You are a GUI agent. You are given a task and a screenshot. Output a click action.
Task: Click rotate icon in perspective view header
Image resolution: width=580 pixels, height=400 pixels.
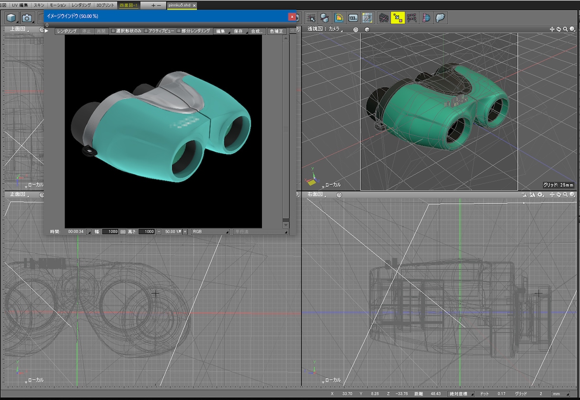559,29
